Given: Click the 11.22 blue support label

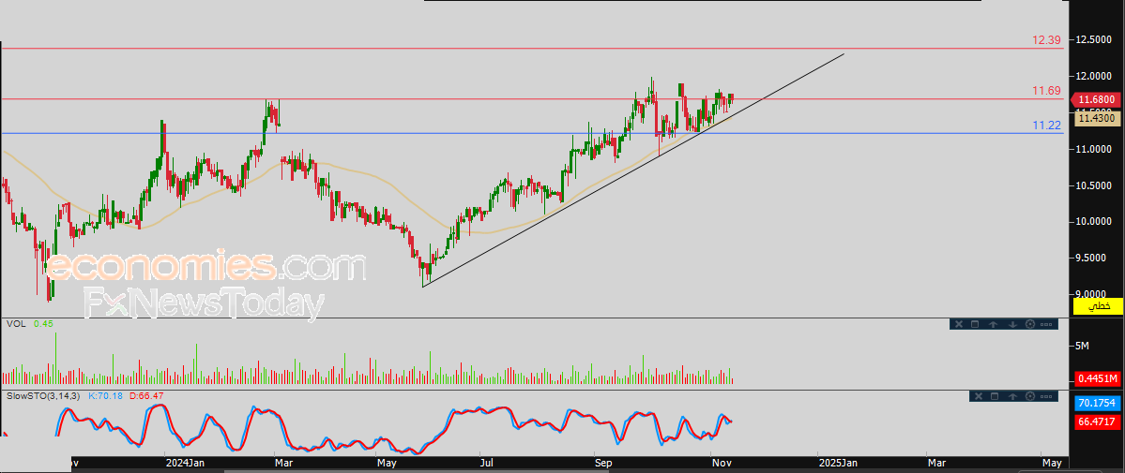Looking at the screenshot, I should (x=1047, y=126).
